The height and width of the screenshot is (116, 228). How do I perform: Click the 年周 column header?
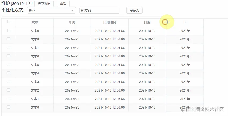tap(72, 22)
